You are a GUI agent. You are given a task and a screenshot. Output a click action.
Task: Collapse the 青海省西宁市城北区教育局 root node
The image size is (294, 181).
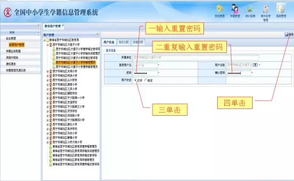(44, 40)
